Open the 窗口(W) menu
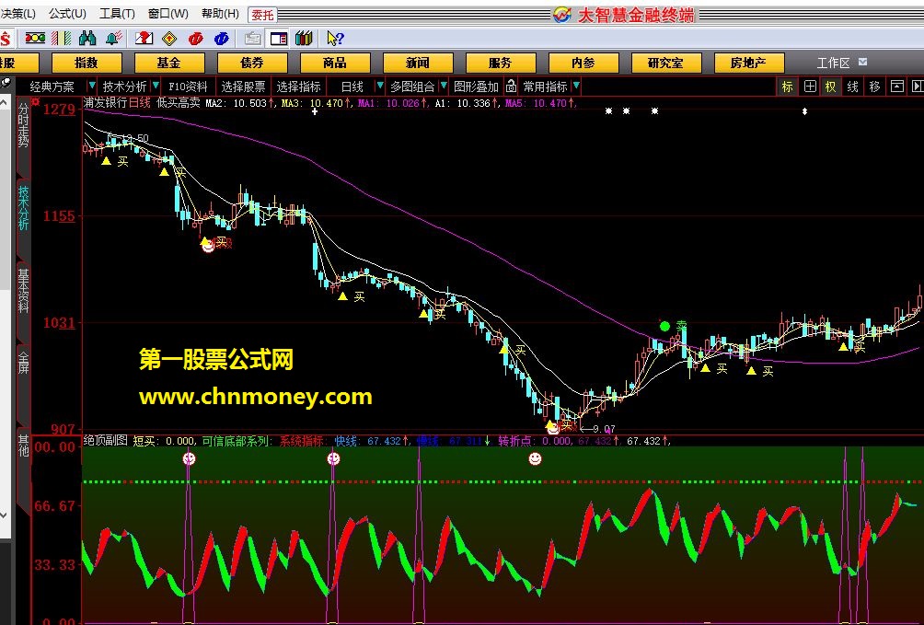The width and height of the screenshot is (924, 625). [167, 14]
